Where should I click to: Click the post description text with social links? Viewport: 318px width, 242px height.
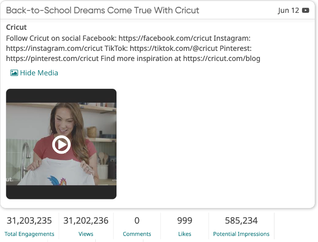coord(133,48)
